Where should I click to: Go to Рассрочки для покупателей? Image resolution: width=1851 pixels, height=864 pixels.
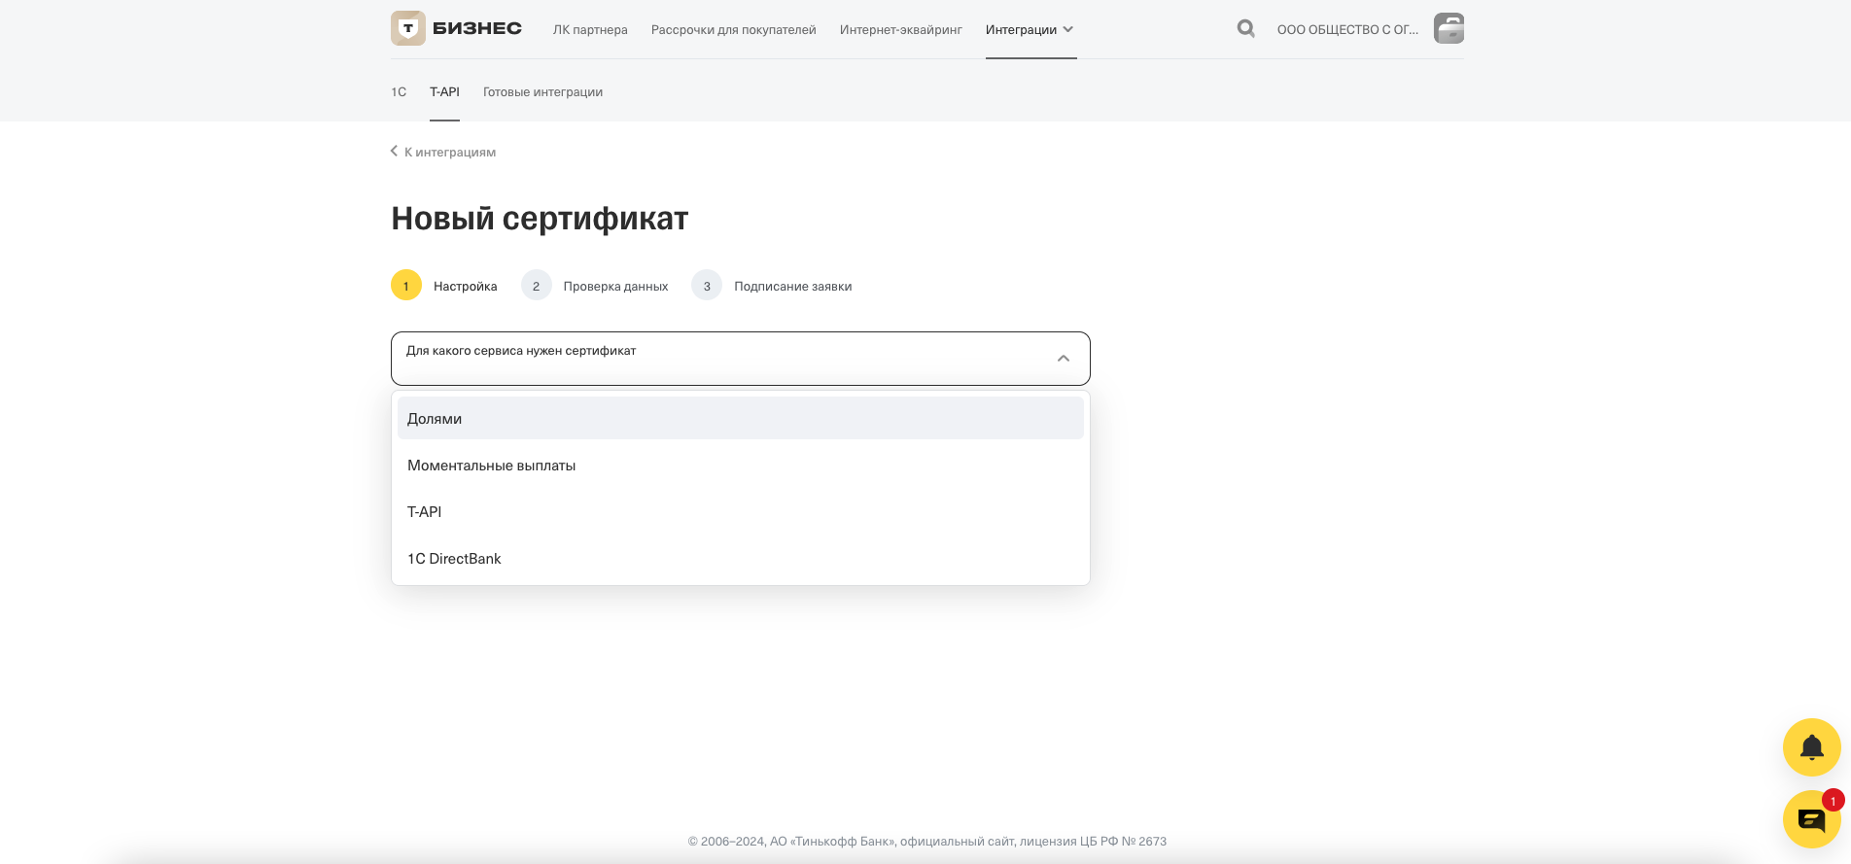coord(734,29)
